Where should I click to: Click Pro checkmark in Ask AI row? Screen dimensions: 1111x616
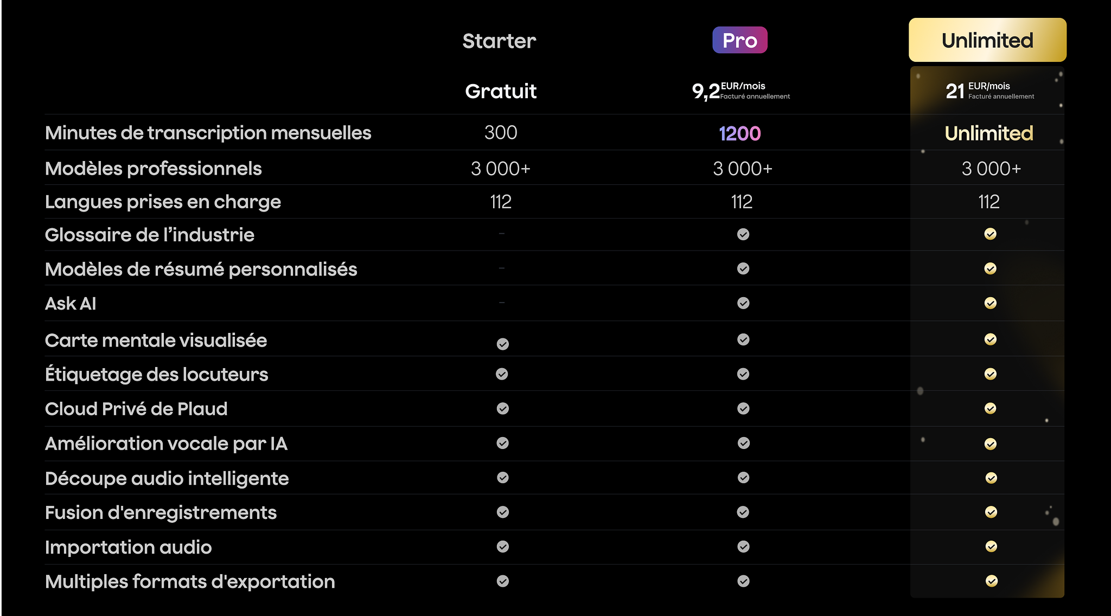tap(743, 303)
